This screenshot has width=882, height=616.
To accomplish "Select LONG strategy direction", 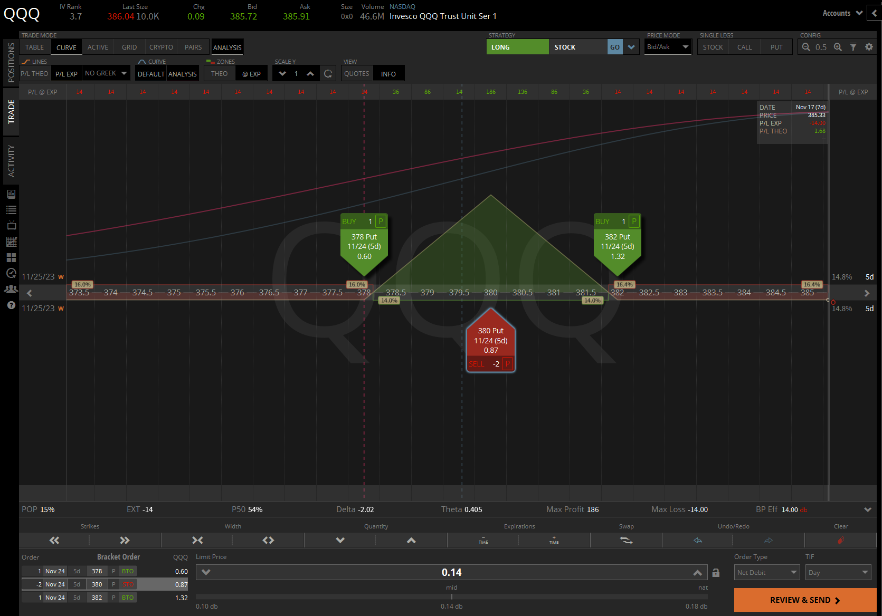I will point(517,47).
